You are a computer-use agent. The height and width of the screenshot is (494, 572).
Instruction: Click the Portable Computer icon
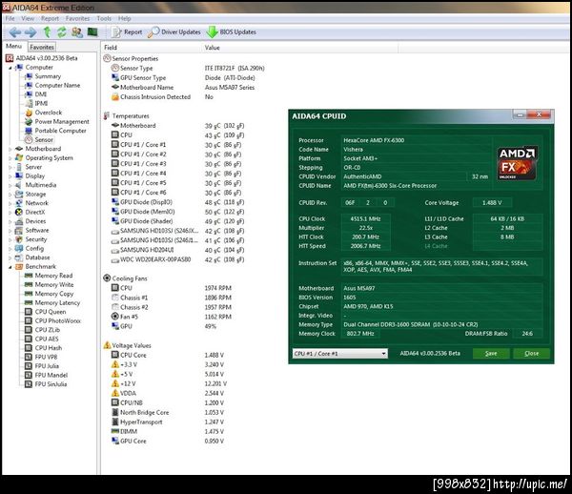29,131
